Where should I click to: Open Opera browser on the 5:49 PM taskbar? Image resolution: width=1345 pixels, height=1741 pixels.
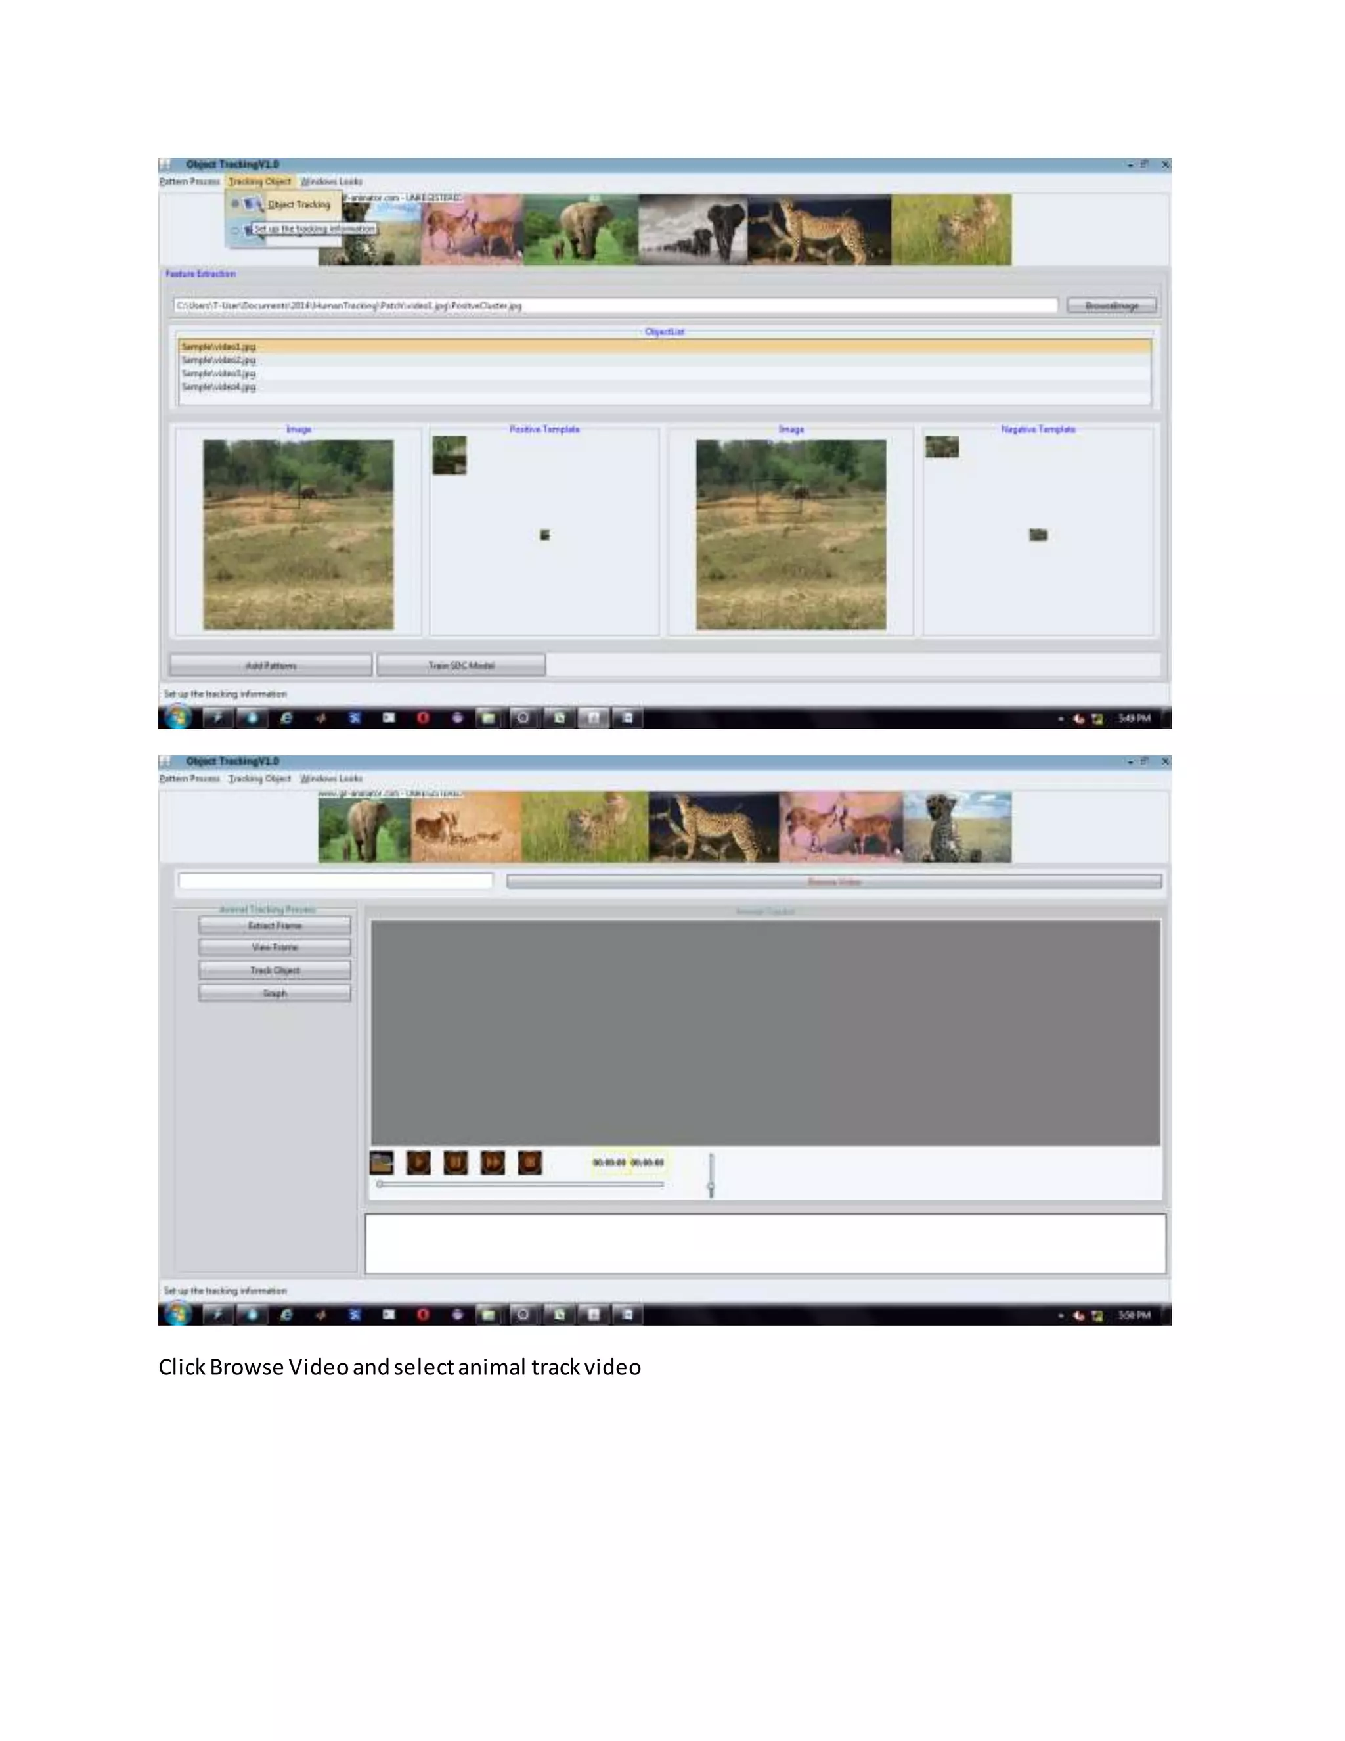click(x=423, y=718)
